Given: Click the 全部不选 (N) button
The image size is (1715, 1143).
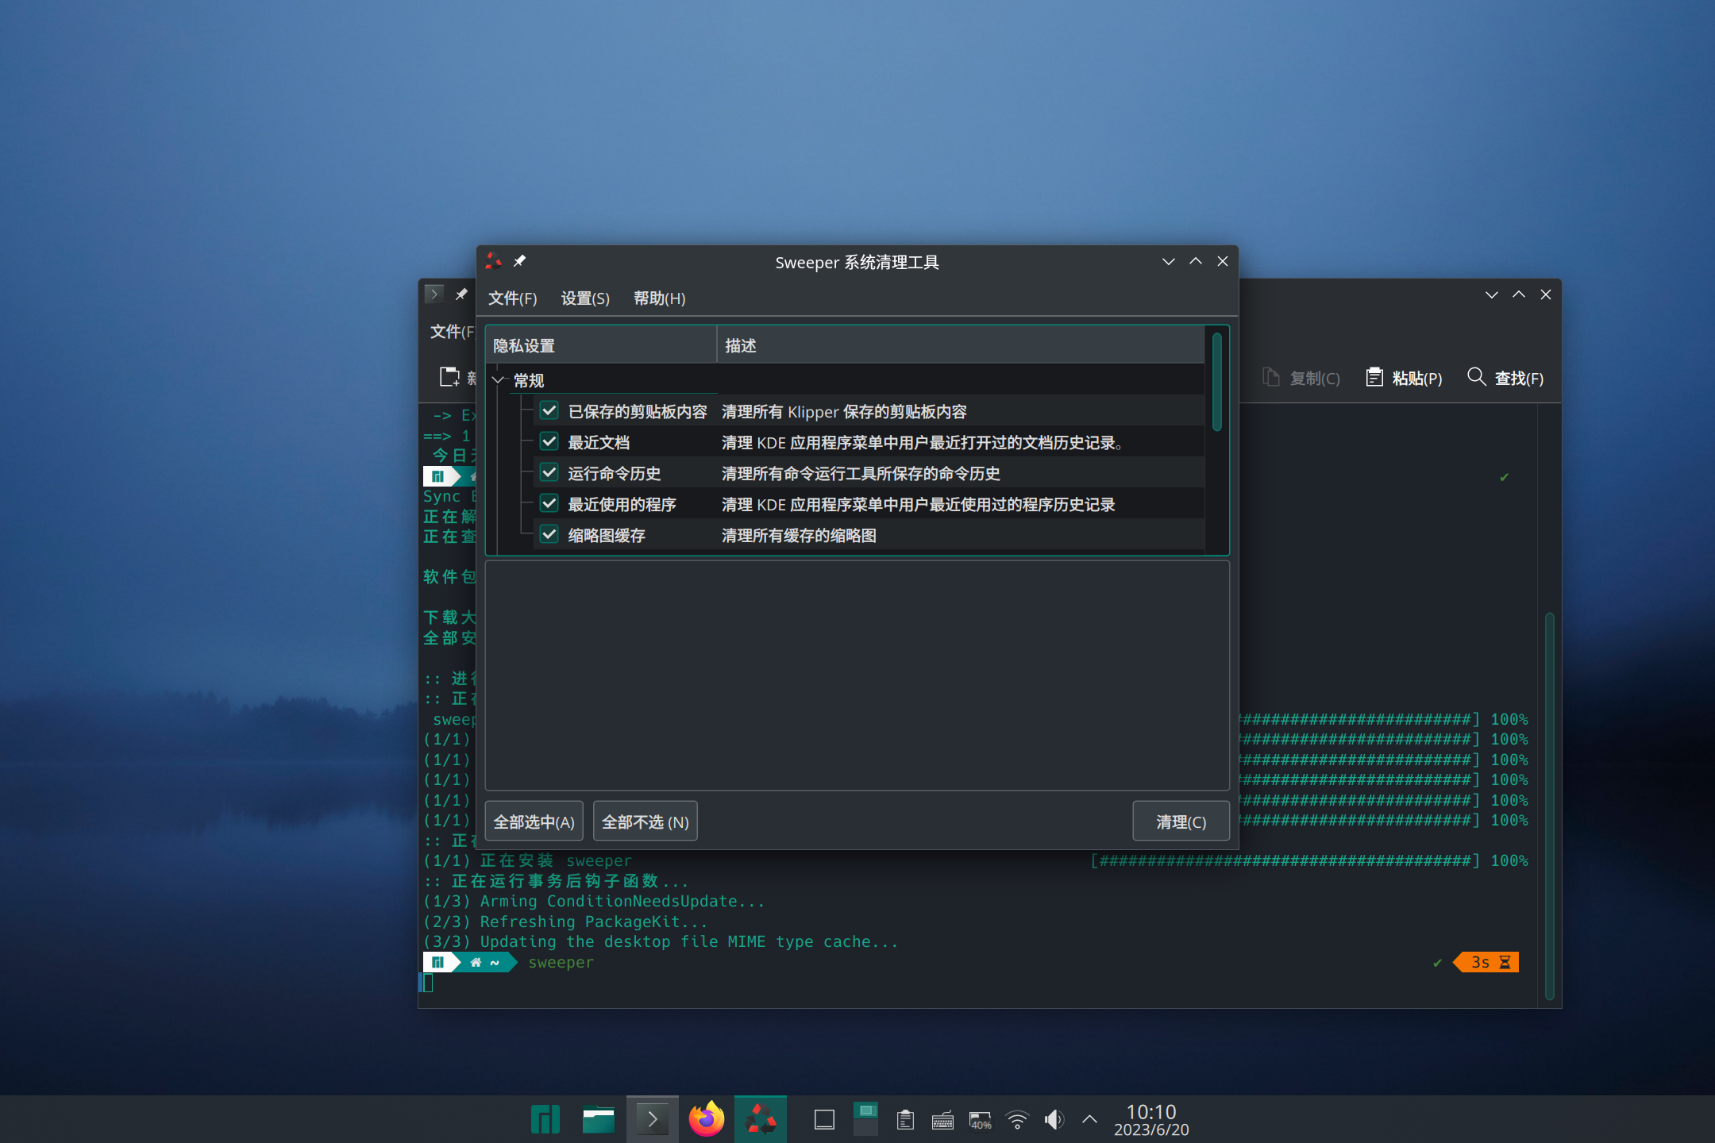Looking at the screenshot, I should (x=645, y=822).
